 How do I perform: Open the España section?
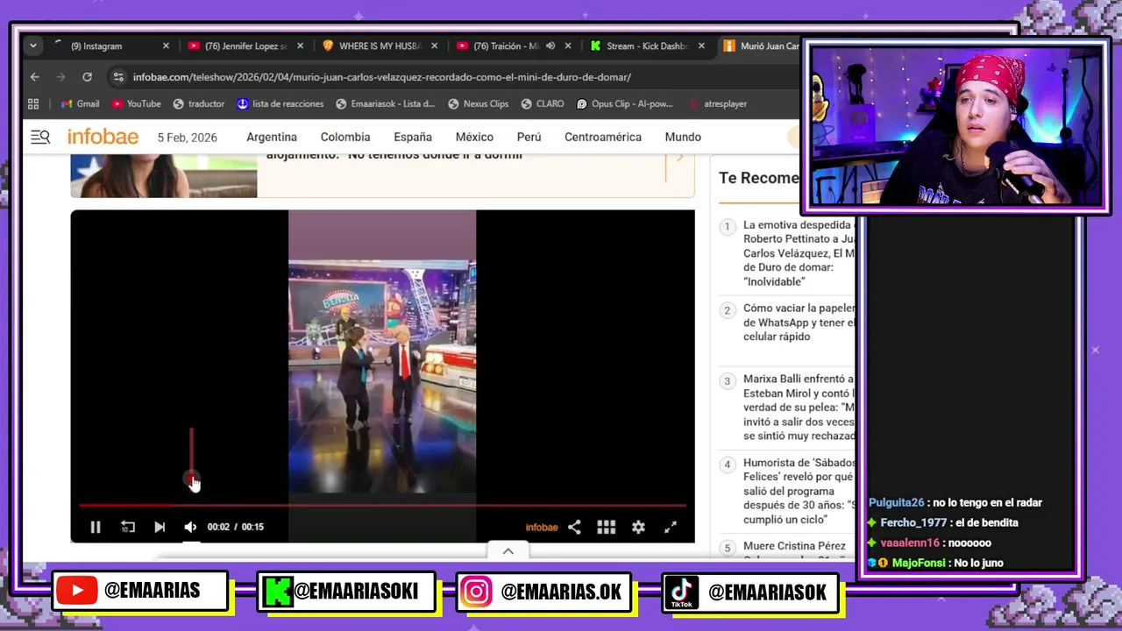click(413, 138)
